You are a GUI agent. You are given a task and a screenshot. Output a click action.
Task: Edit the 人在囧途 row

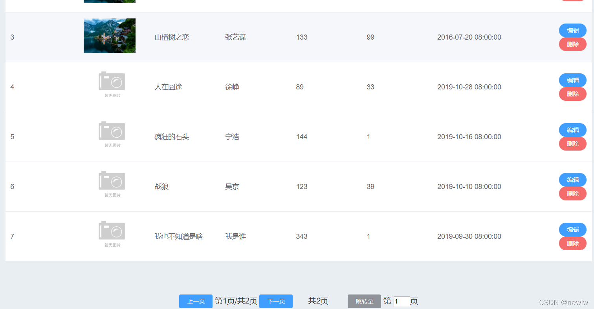click(x=572, y=80)
